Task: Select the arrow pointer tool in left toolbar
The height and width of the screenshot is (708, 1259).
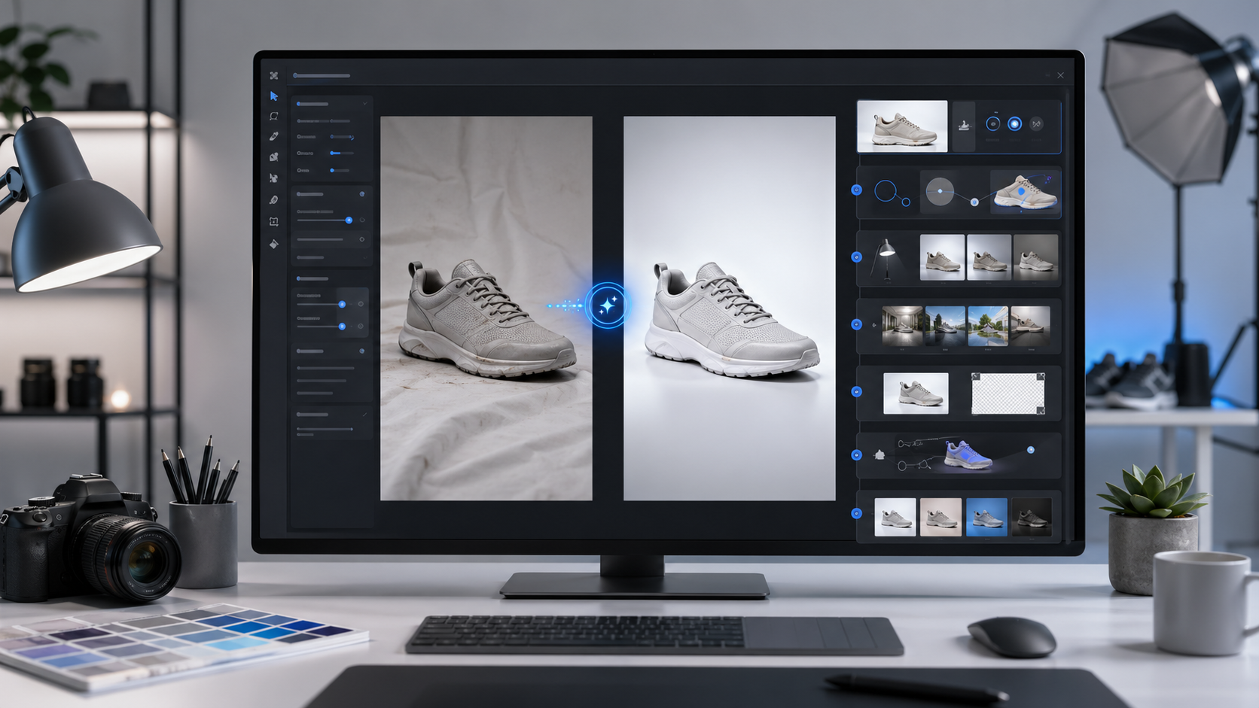Action: (x=274, y=96)
